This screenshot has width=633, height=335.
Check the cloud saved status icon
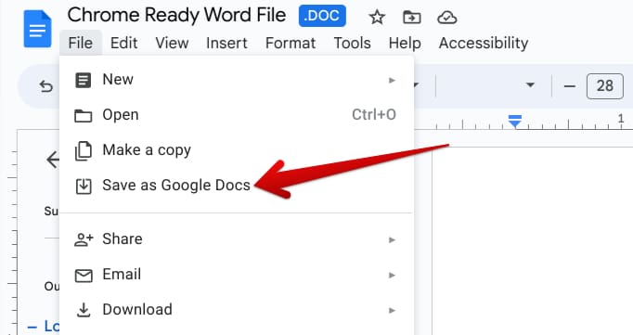[x=446, y=18]
